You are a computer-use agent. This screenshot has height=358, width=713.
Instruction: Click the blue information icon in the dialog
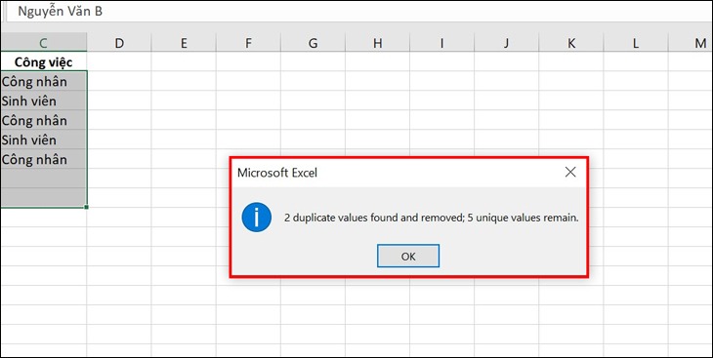point(257,218)
